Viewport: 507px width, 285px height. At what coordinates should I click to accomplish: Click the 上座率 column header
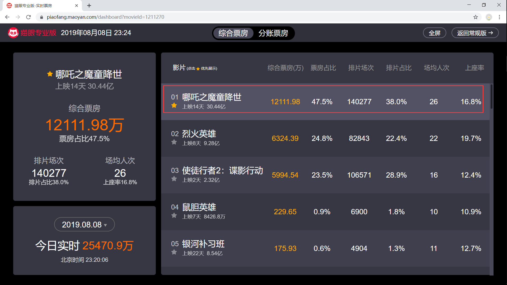pyautogui.click(x=475, y=68)
